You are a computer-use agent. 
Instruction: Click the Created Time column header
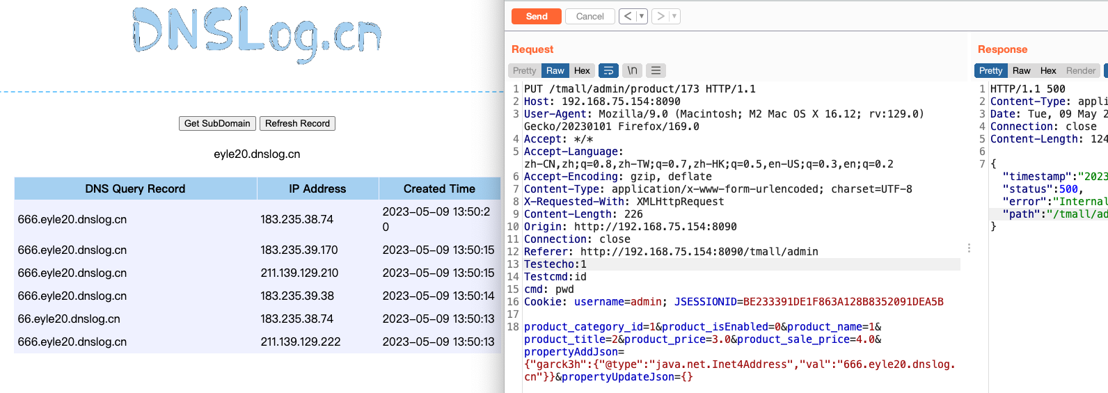pos(439,189)
